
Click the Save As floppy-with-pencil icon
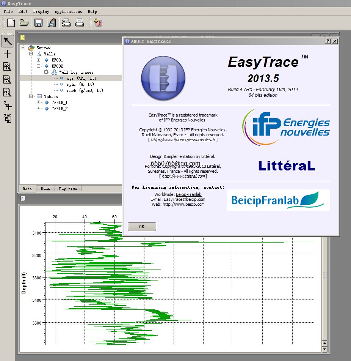click(x=52, y=23)
